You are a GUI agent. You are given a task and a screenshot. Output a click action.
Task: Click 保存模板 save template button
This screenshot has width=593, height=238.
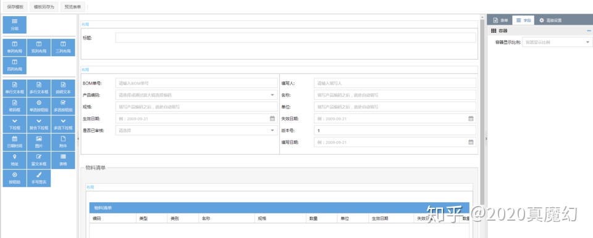pos(15,7)
